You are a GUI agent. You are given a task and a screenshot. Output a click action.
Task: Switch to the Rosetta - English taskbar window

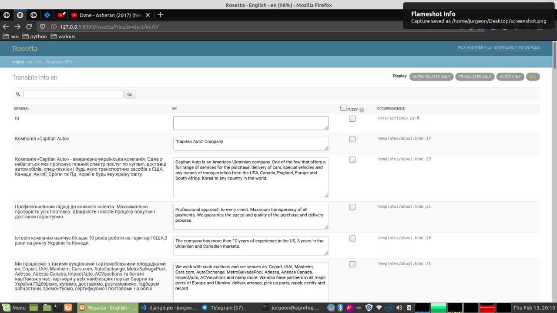pos(108,307)
